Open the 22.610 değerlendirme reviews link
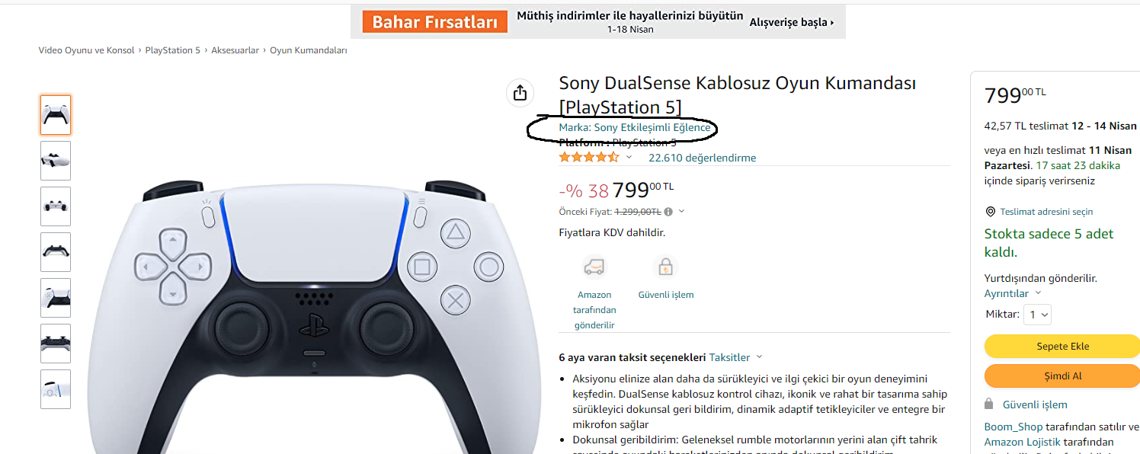1140x454 pixels. (x=702, y=158)
